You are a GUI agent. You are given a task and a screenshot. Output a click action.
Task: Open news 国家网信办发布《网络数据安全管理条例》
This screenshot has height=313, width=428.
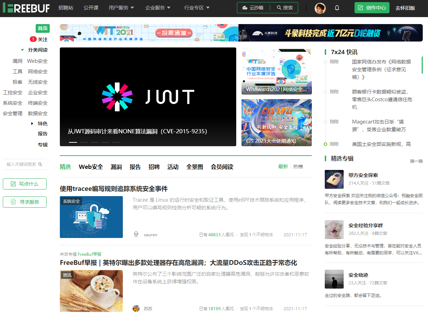(x=382, y=69)
